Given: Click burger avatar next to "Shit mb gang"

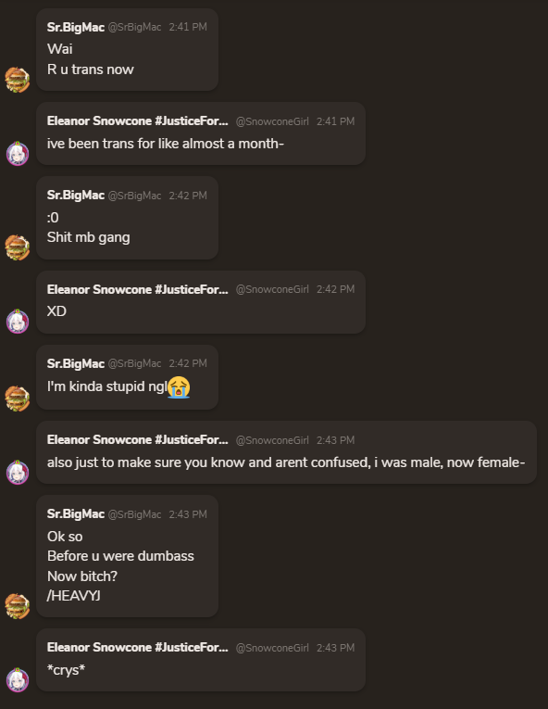Looking at the screenshot, I should 18,247.
